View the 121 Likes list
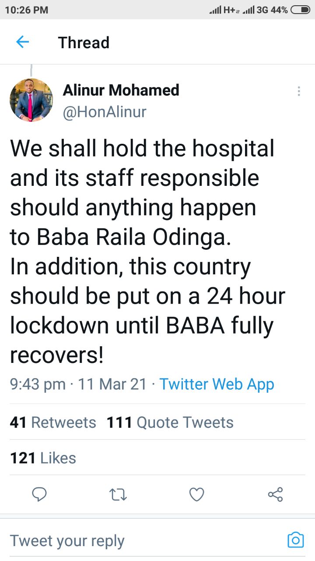Viewport: 315px width, 561px height. coord(43,458)
